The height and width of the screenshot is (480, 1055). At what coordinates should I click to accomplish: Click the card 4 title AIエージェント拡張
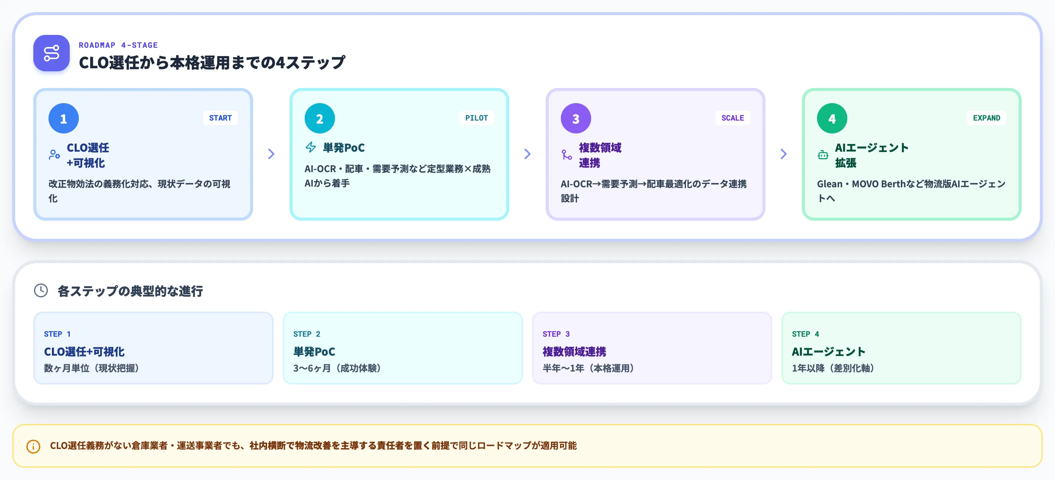[872, 155]
